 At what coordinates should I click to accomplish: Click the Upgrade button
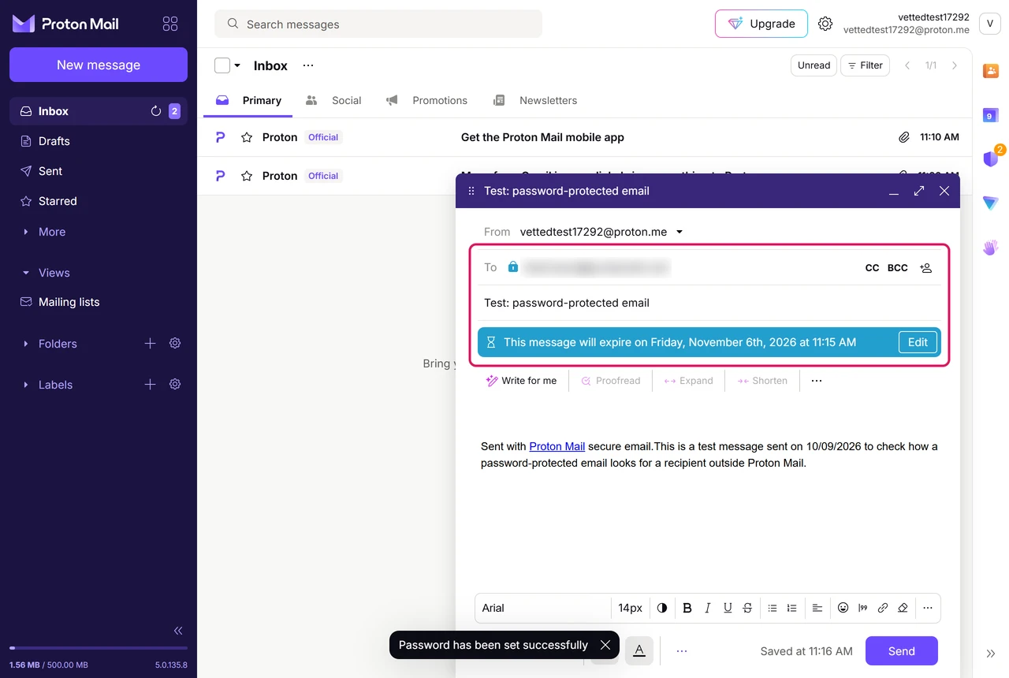point(761,24)
